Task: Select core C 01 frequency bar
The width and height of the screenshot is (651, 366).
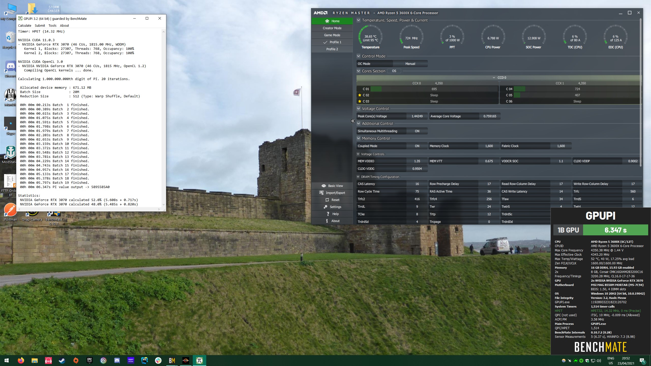Action: (434, 89)
